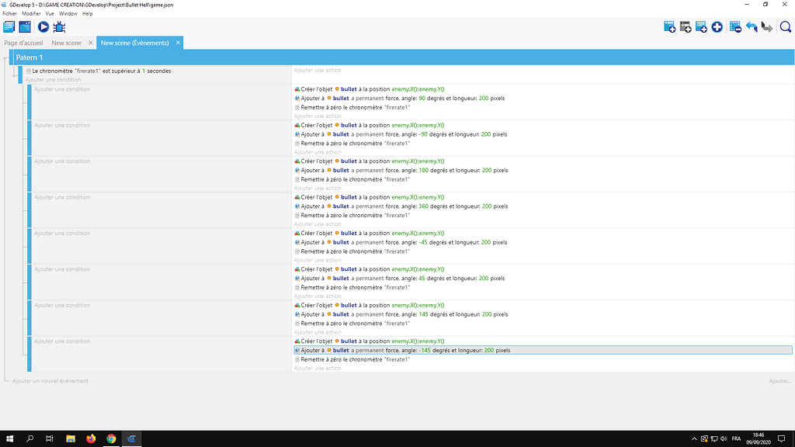Switch to the Page d'accueil tab

23,43
